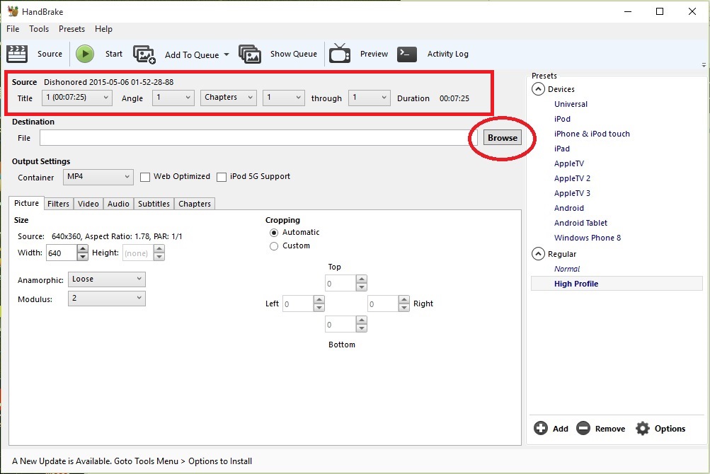Click the green Start play icon
This screenshot has width=710, height=474.
tap(85, 54)
